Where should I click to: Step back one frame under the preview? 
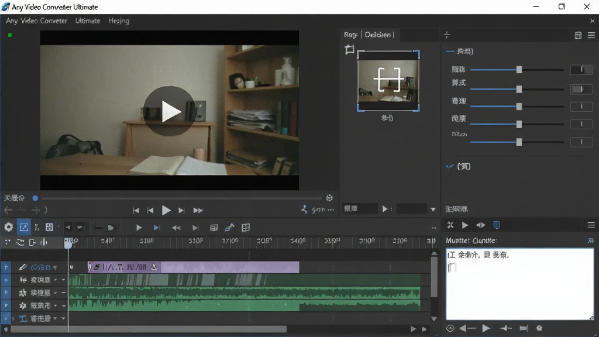[x=150, y=211]
